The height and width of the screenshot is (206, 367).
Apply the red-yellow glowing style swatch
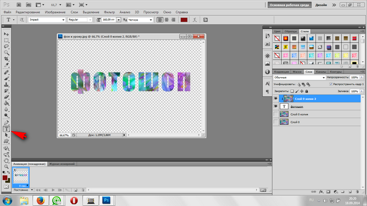[x=286, y=38]
